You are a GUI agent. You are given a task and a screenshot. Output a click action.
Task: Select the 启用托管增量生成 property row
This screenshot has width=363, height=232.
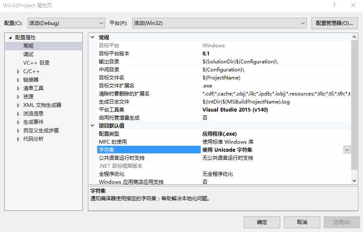(224, 117)
